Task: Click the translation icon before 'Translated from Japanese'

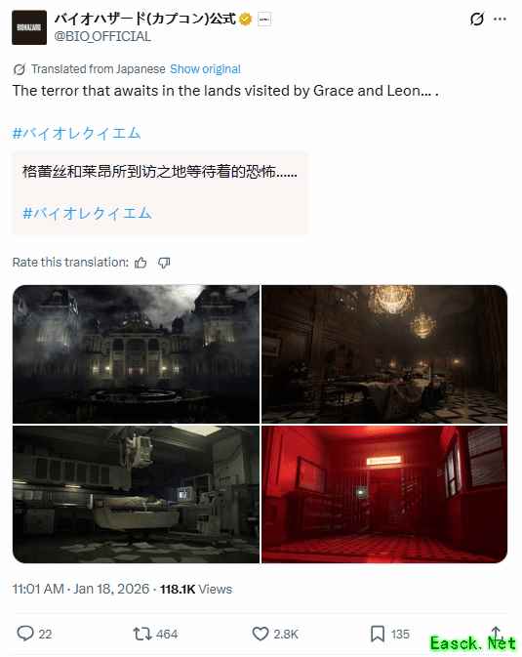Action: point(20,69)
